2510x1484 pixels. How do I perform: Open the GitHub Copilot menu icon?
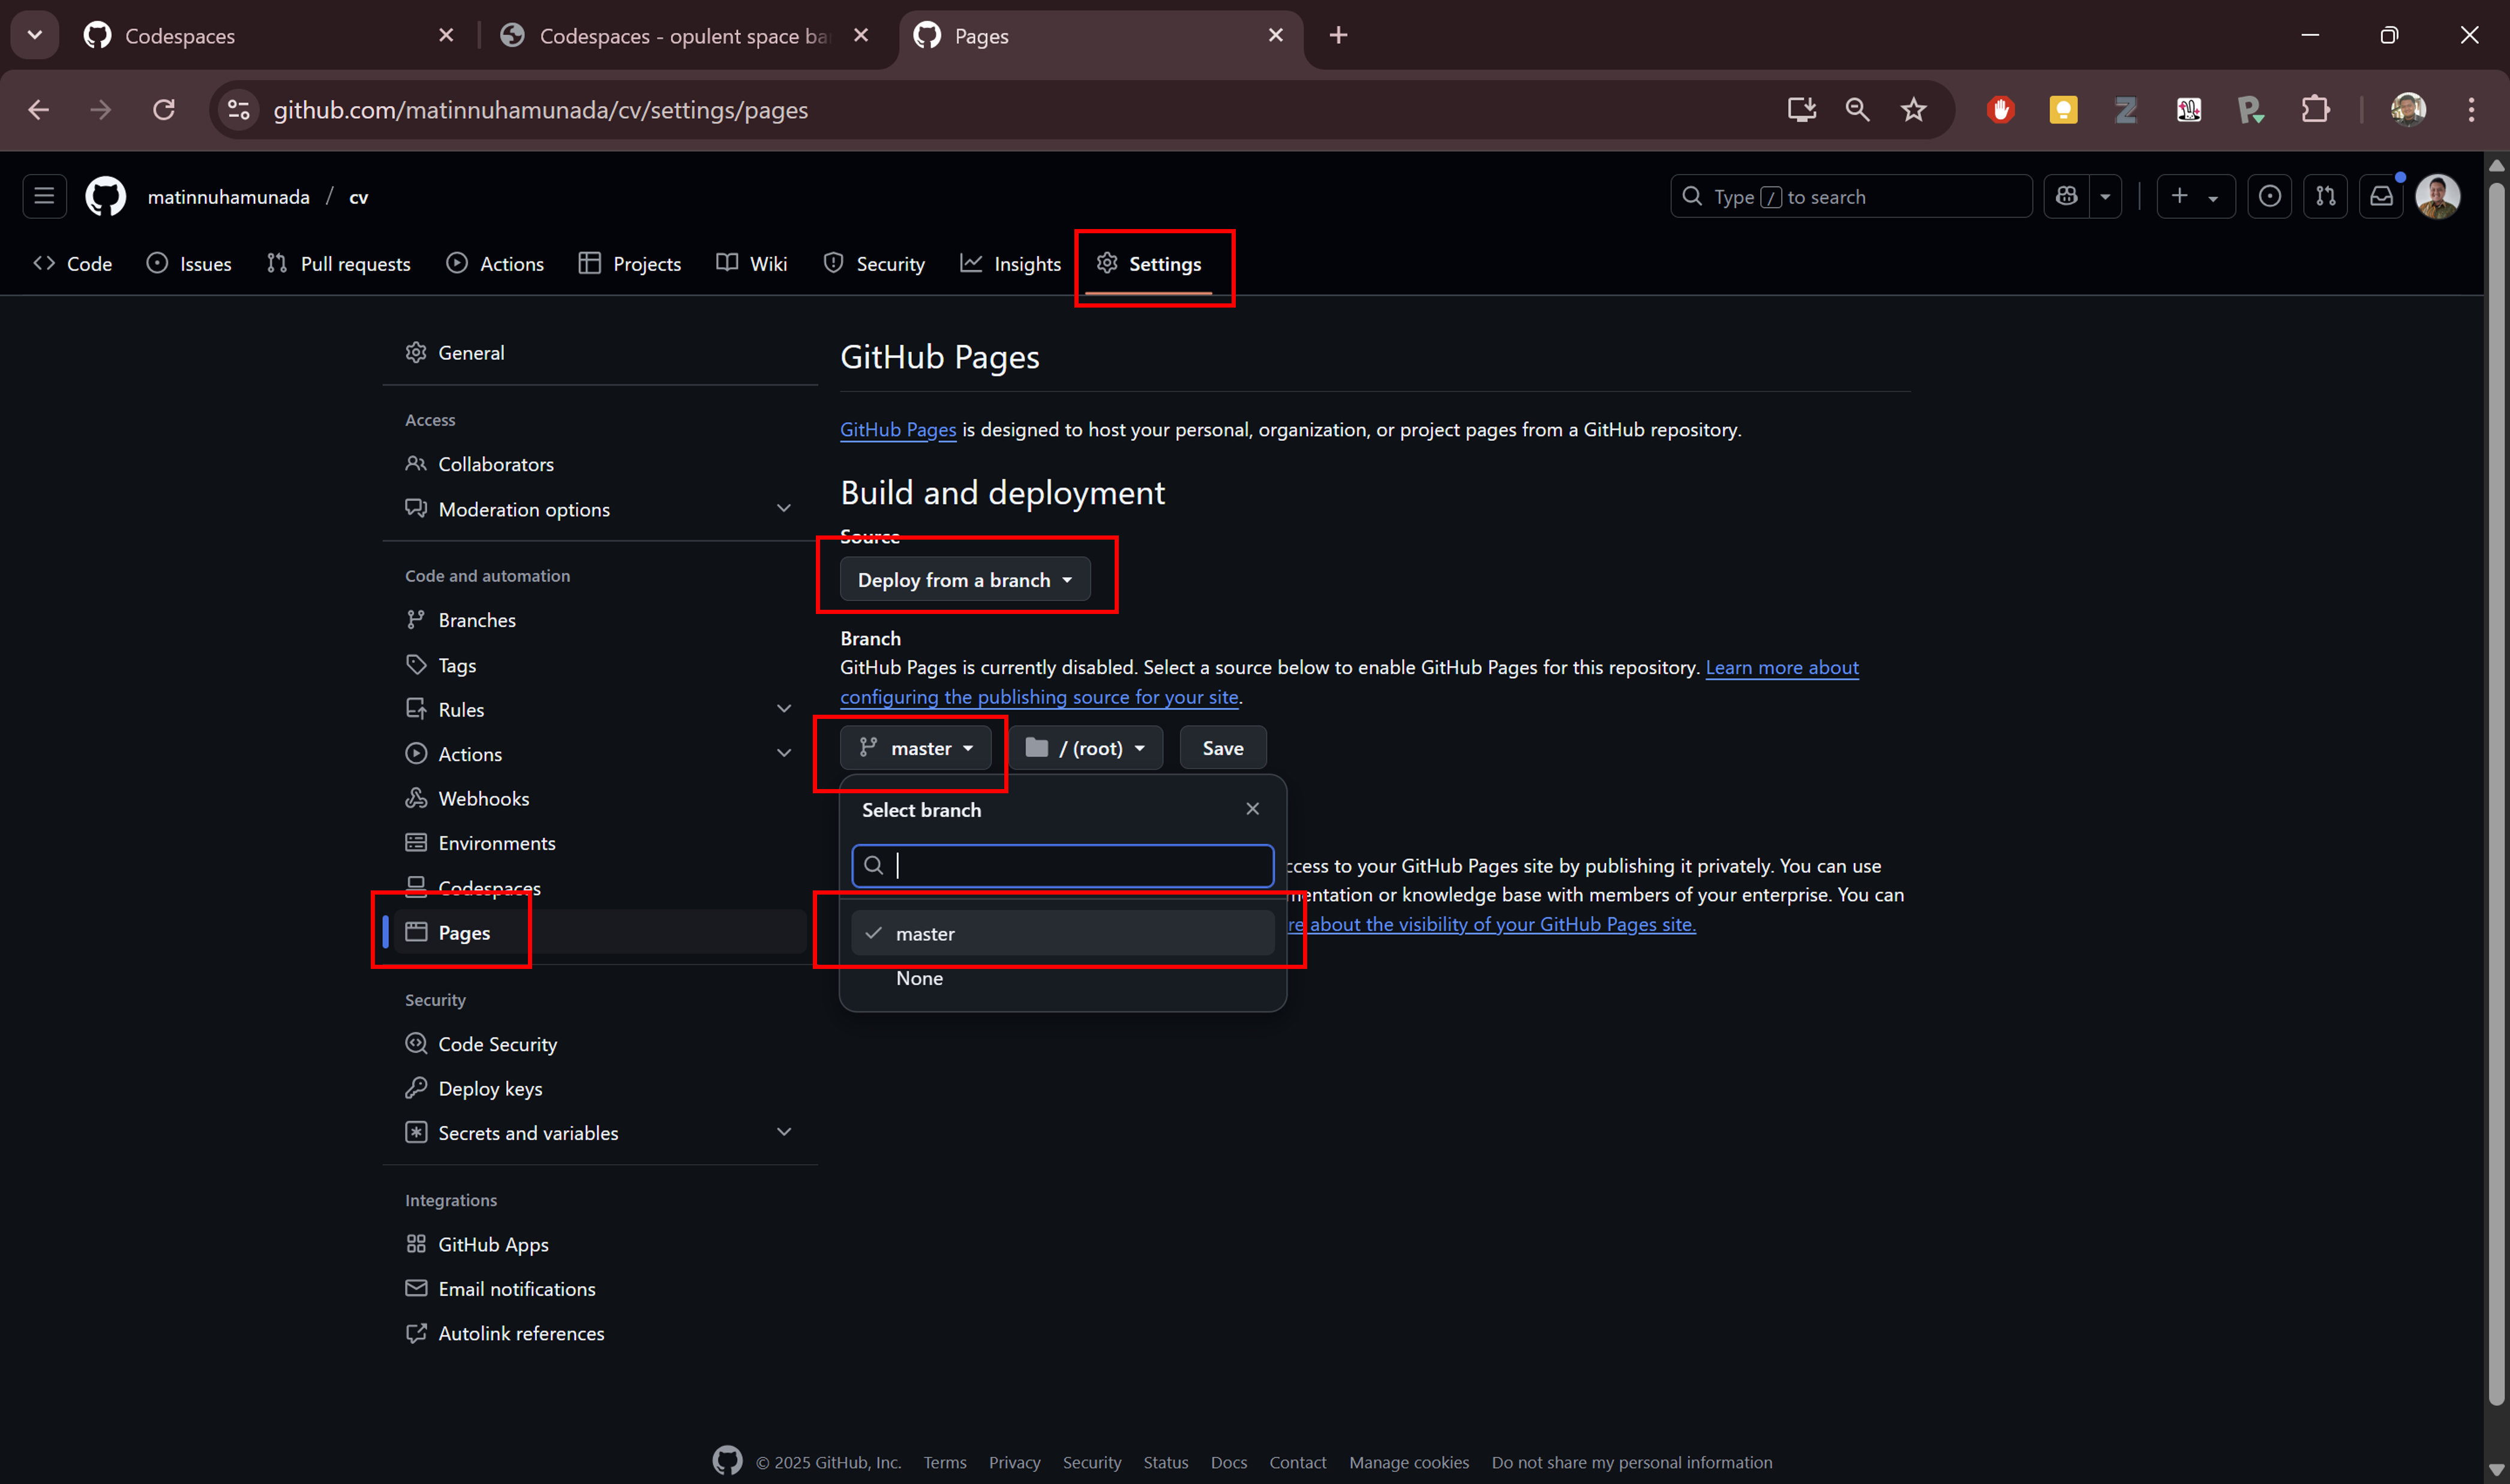tap(2065, 196)
